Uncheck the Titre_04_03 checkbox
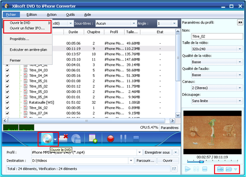This screenshot has width=246, height=177. click(7, 70)
